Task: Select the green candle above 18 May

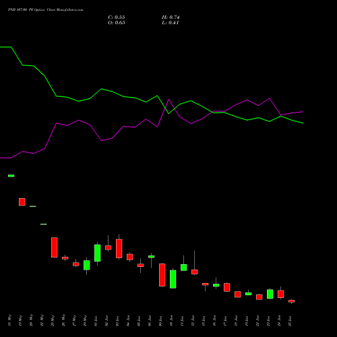Action: (x=11, y=176)
